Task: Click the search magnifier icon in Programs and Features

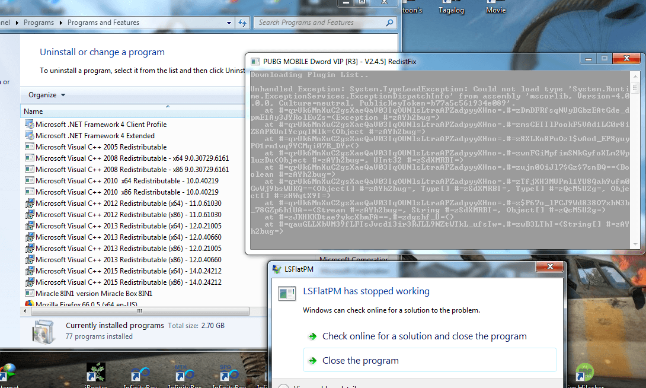Action: pyautogui.click(x=389, y=23)
